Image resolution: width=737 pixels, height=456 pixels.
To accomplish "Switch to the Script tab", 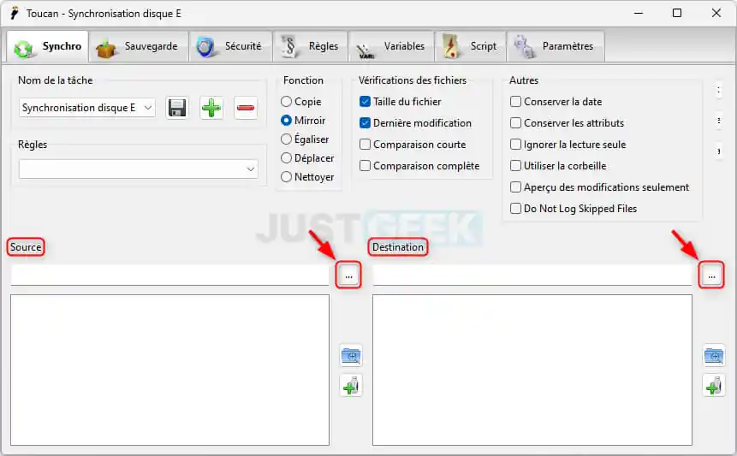I will (x=471, y=46).
